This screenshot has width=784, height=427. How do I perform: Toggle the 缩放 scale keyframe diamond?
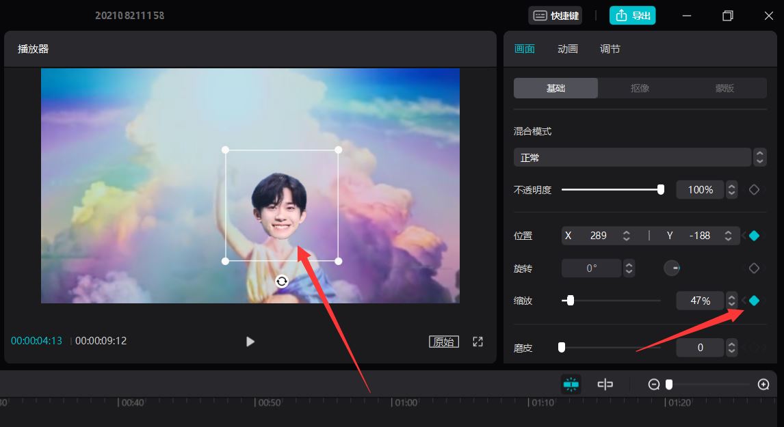tap(754, 301)
